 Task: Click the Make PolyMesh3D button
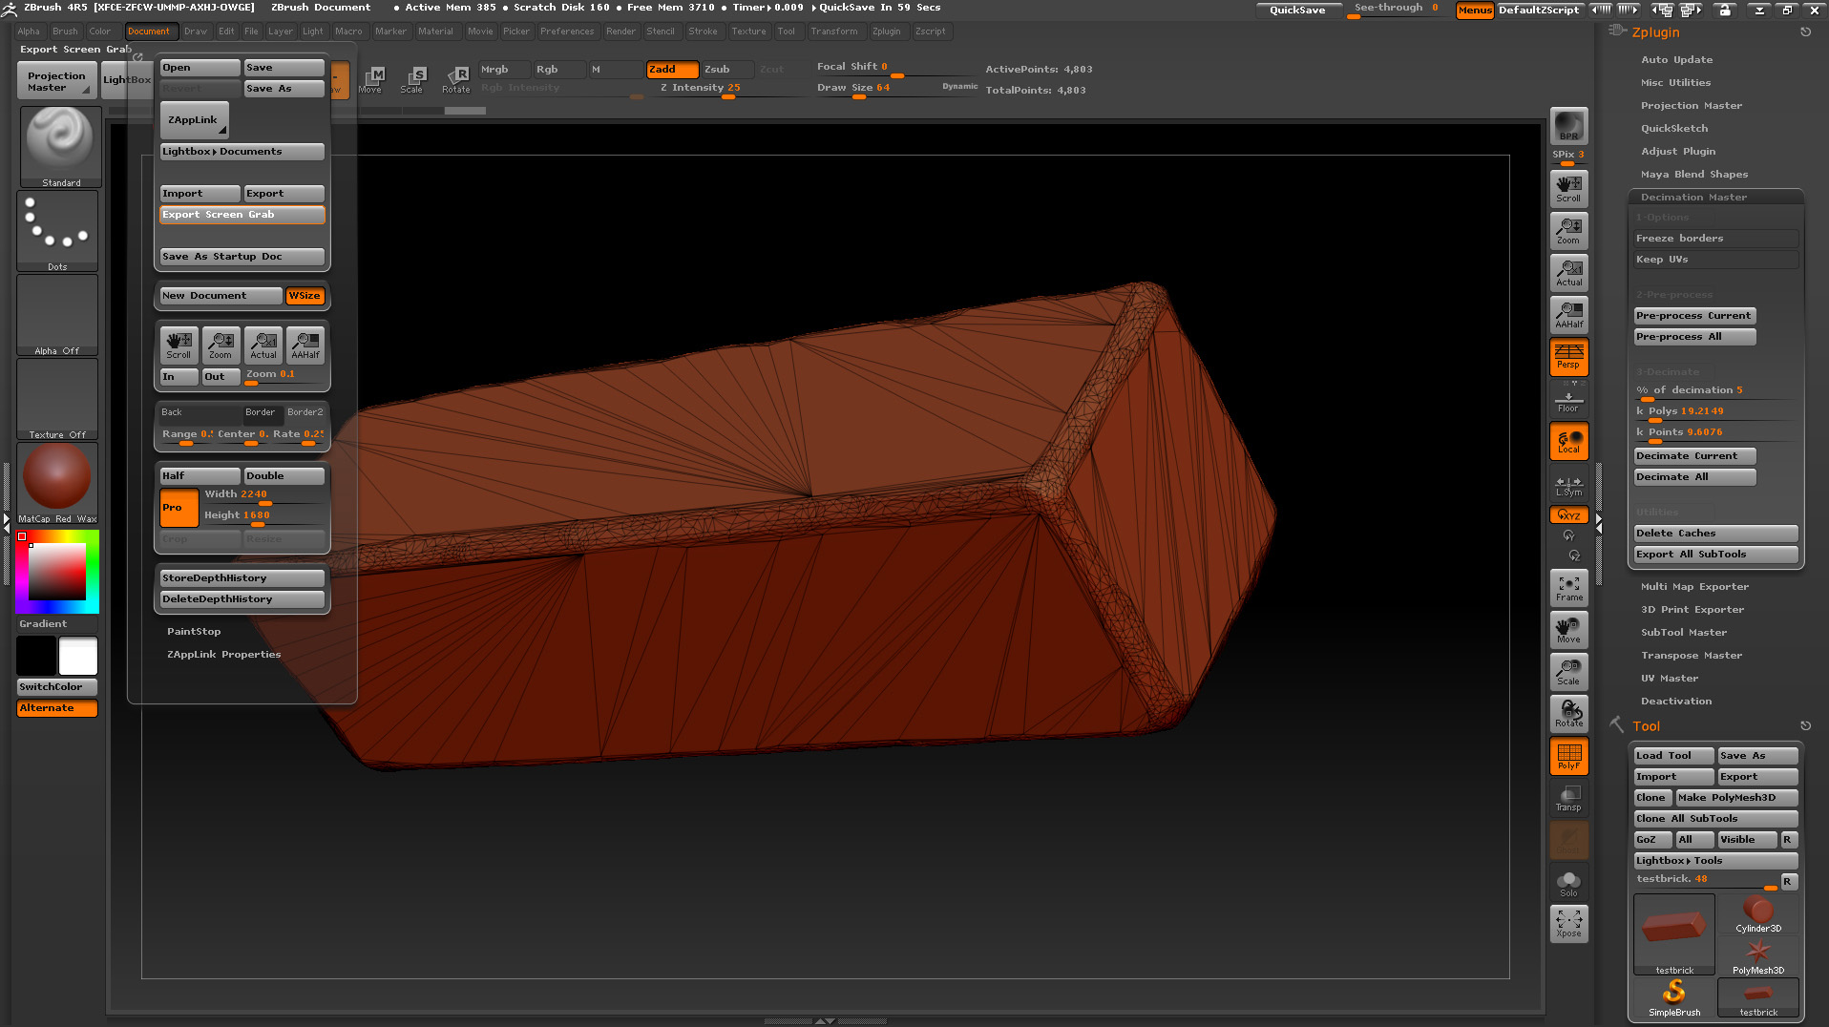(1735, 797)
